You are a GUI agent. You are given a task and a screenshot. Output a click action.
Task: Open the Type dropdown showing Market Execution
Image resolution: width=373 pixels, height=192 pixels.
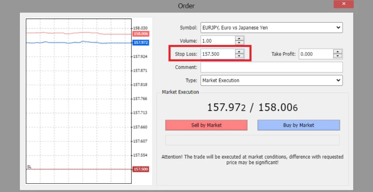(x=338, y=80)
